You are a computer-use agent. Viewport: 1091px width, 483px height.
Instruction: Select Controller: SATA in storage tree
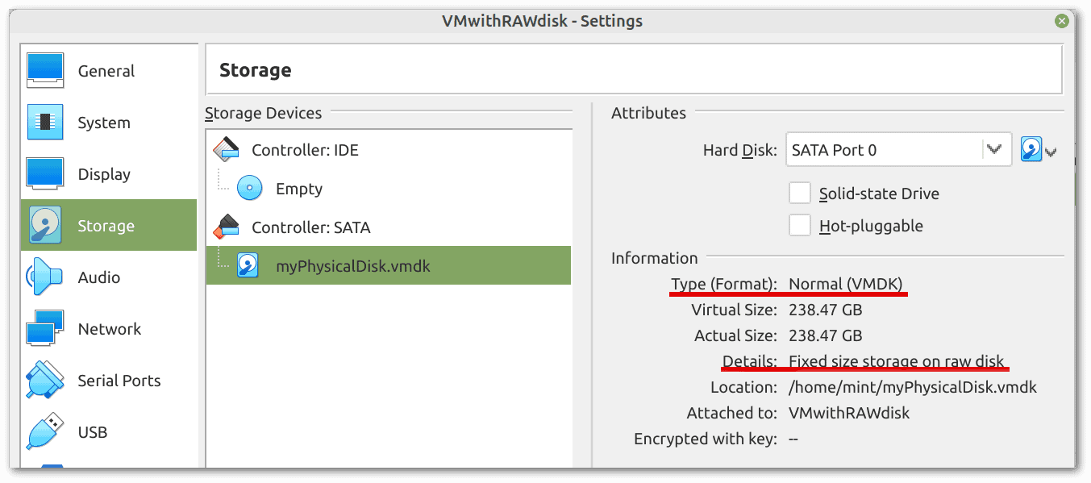click(292, 227)
